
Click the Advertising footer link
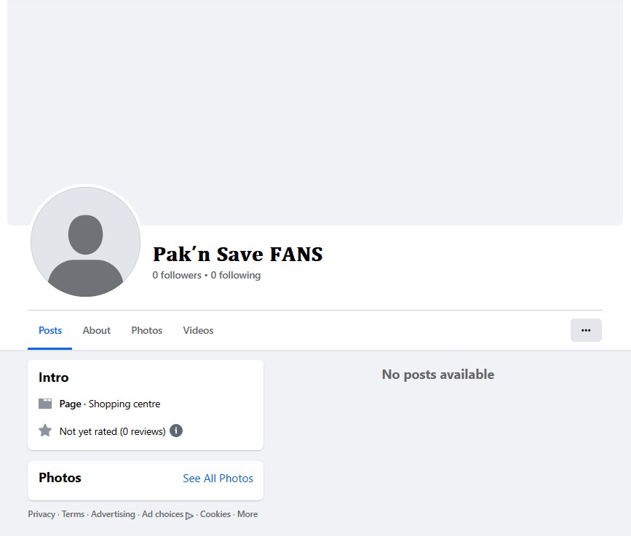[113, 514]
